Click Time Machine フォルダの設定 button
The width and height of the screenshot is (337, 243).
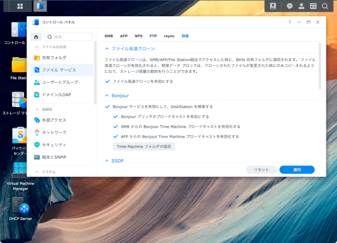coord(144,146)
